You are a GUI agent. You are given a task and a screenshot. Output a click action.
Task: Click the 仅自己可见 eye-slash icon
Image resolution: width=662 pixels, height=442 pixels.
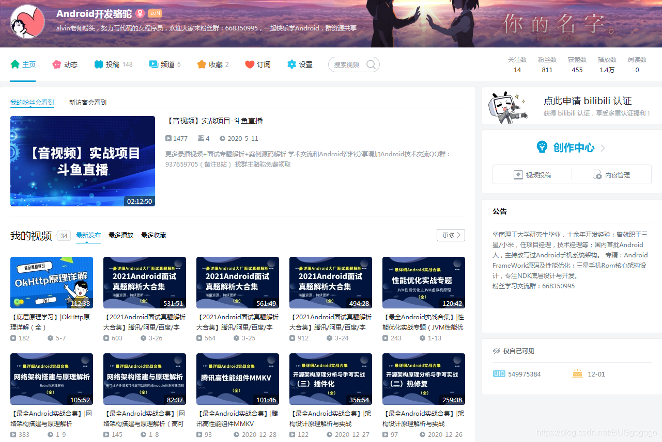pyautogui.click(x=497, y=351)
